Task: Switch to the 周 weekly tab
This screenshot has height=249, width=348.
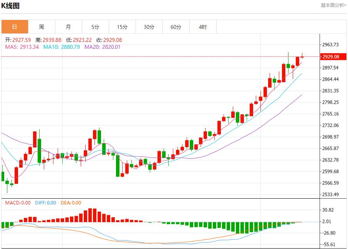Action: (41, 27)
